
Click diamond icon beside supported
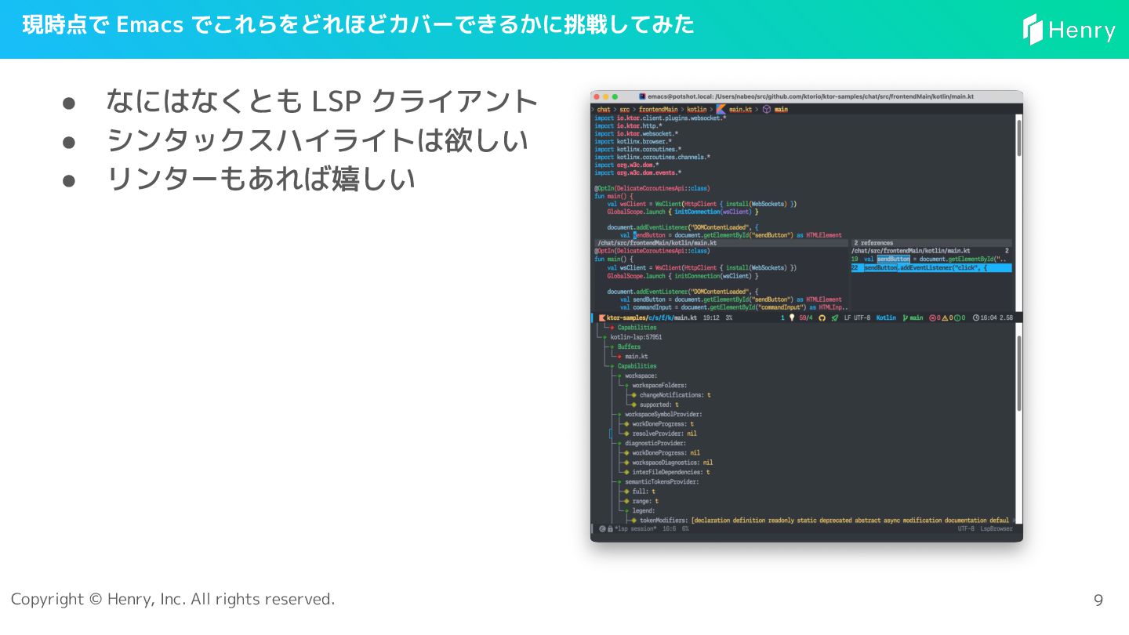pyautogui.click(x=633, y=405)
